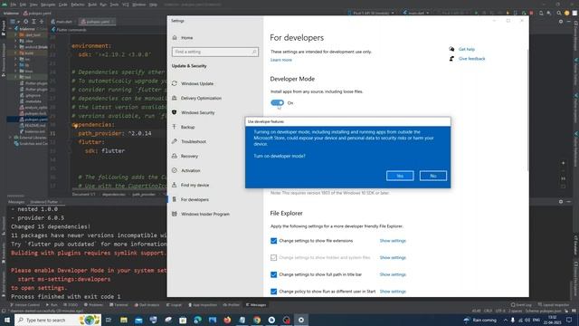Open Show settings link for hidden files
This screenshot has width=579, height=326.
coord(393,257)
